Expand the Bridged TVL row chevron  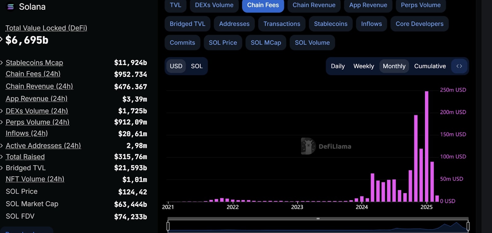pos(2,168)
